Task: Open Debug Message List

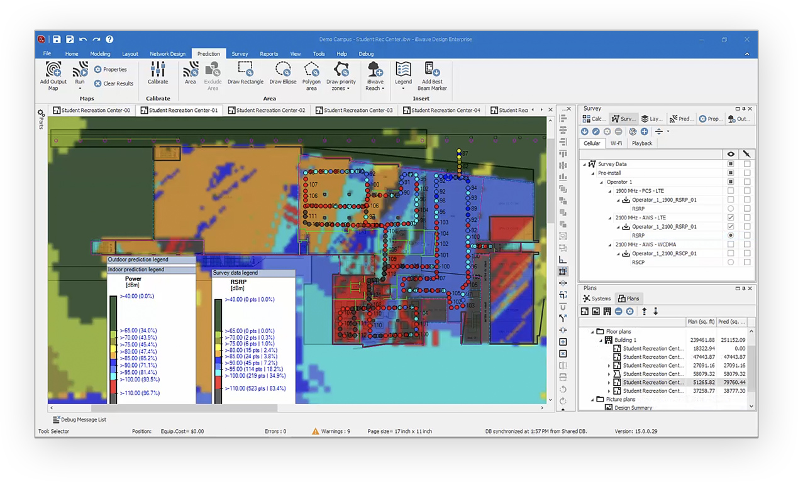Action: [x=80, y=419]
